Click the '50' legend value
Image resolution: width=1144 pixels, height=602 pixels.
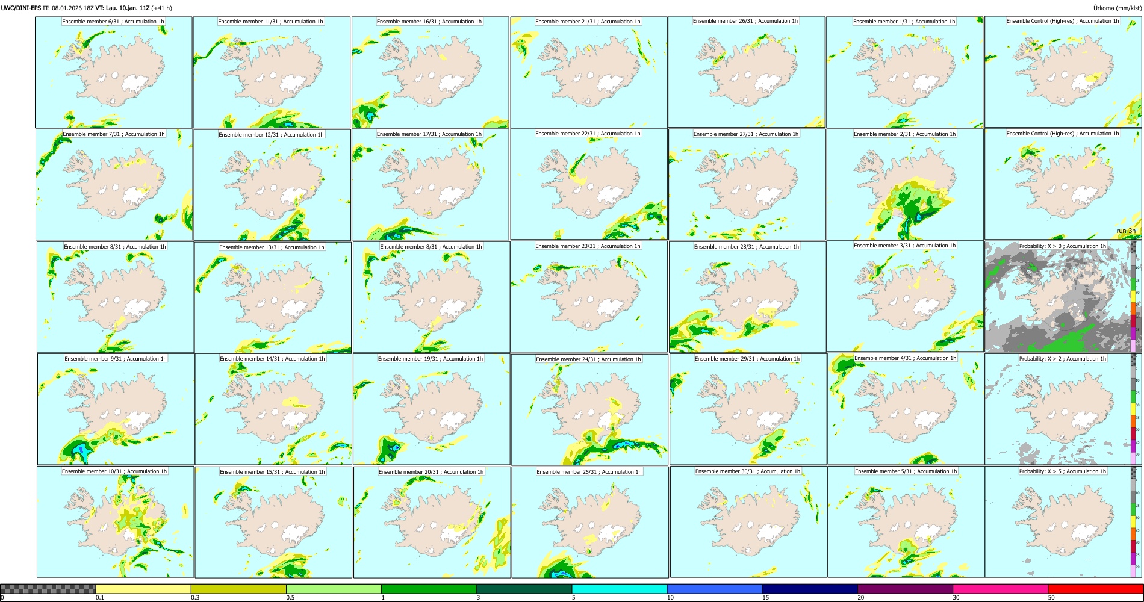1051,598
